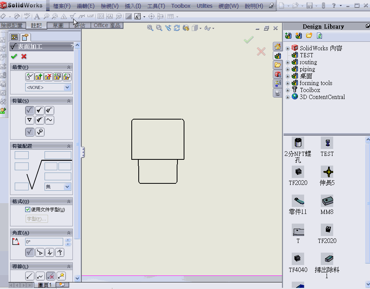Select the Auto Balloon tool

tap(55, 16)
